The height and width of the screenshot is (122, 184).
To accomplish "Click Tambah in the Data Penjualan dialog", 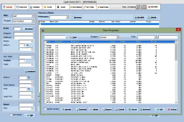I will pos(81,109).
